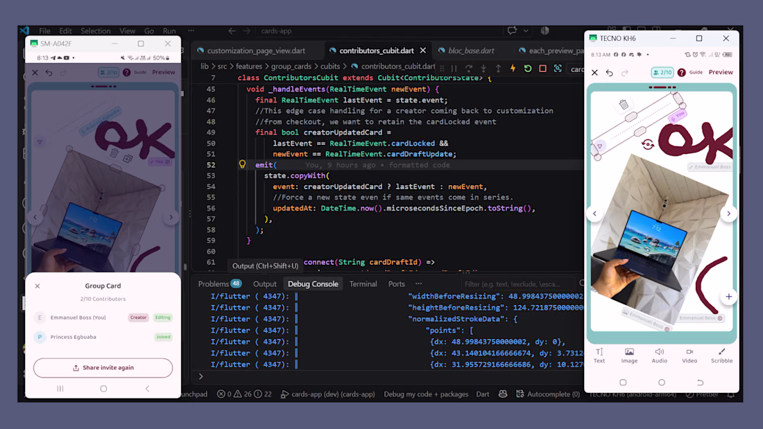Go to previous card page in TECNO
The image size is (763, 429).
[x=594, y=213]
